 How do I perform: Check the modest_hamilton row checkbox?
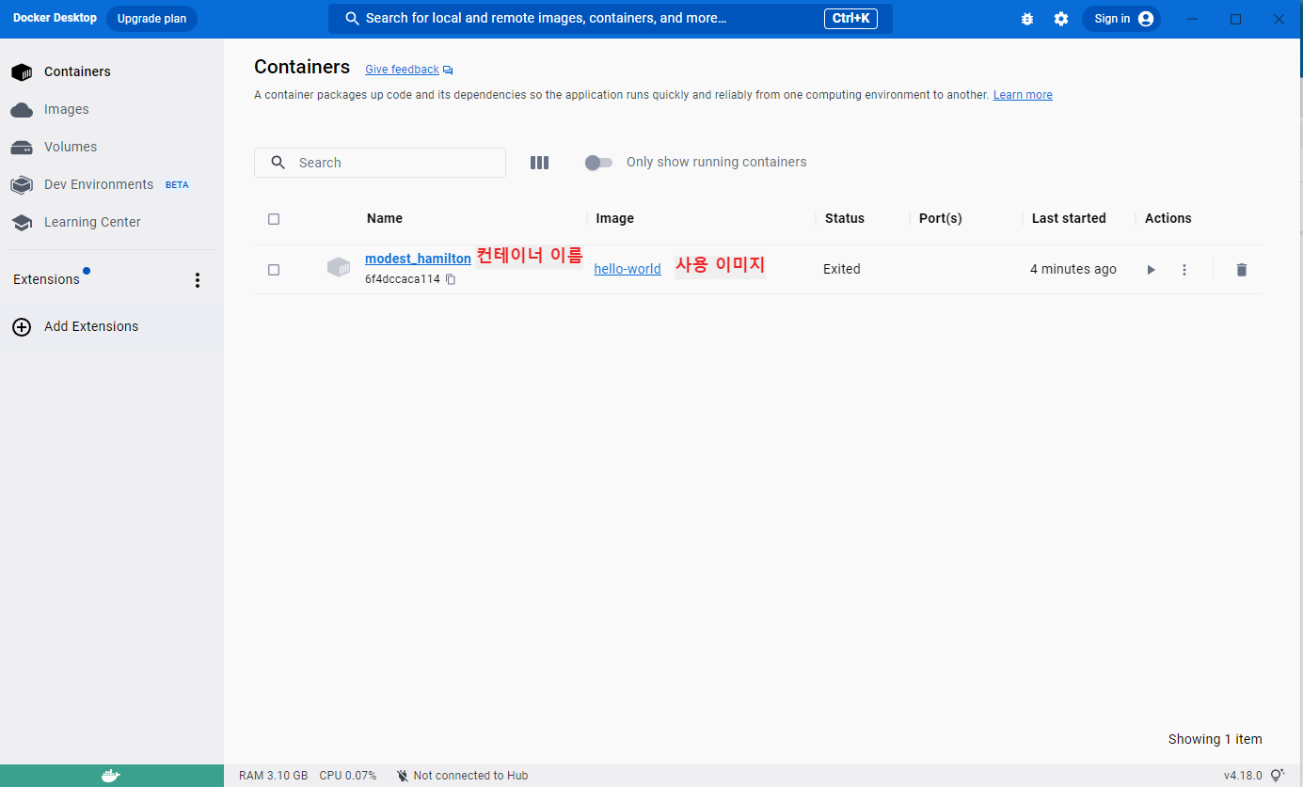(x=274, y=270)
